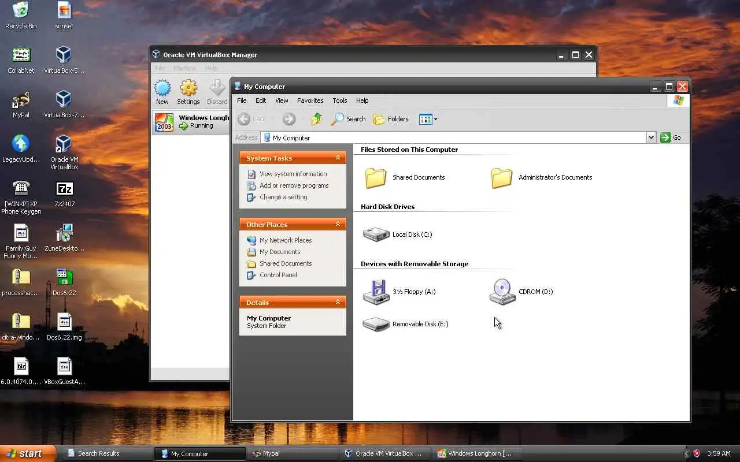
Task: Expand hidden system tray icons arrow
Action: point(687,453)
